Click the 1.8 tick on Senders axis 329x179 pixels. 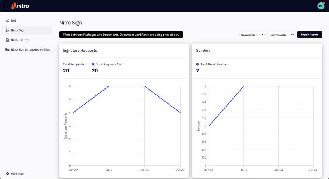[x=204, y=94]
